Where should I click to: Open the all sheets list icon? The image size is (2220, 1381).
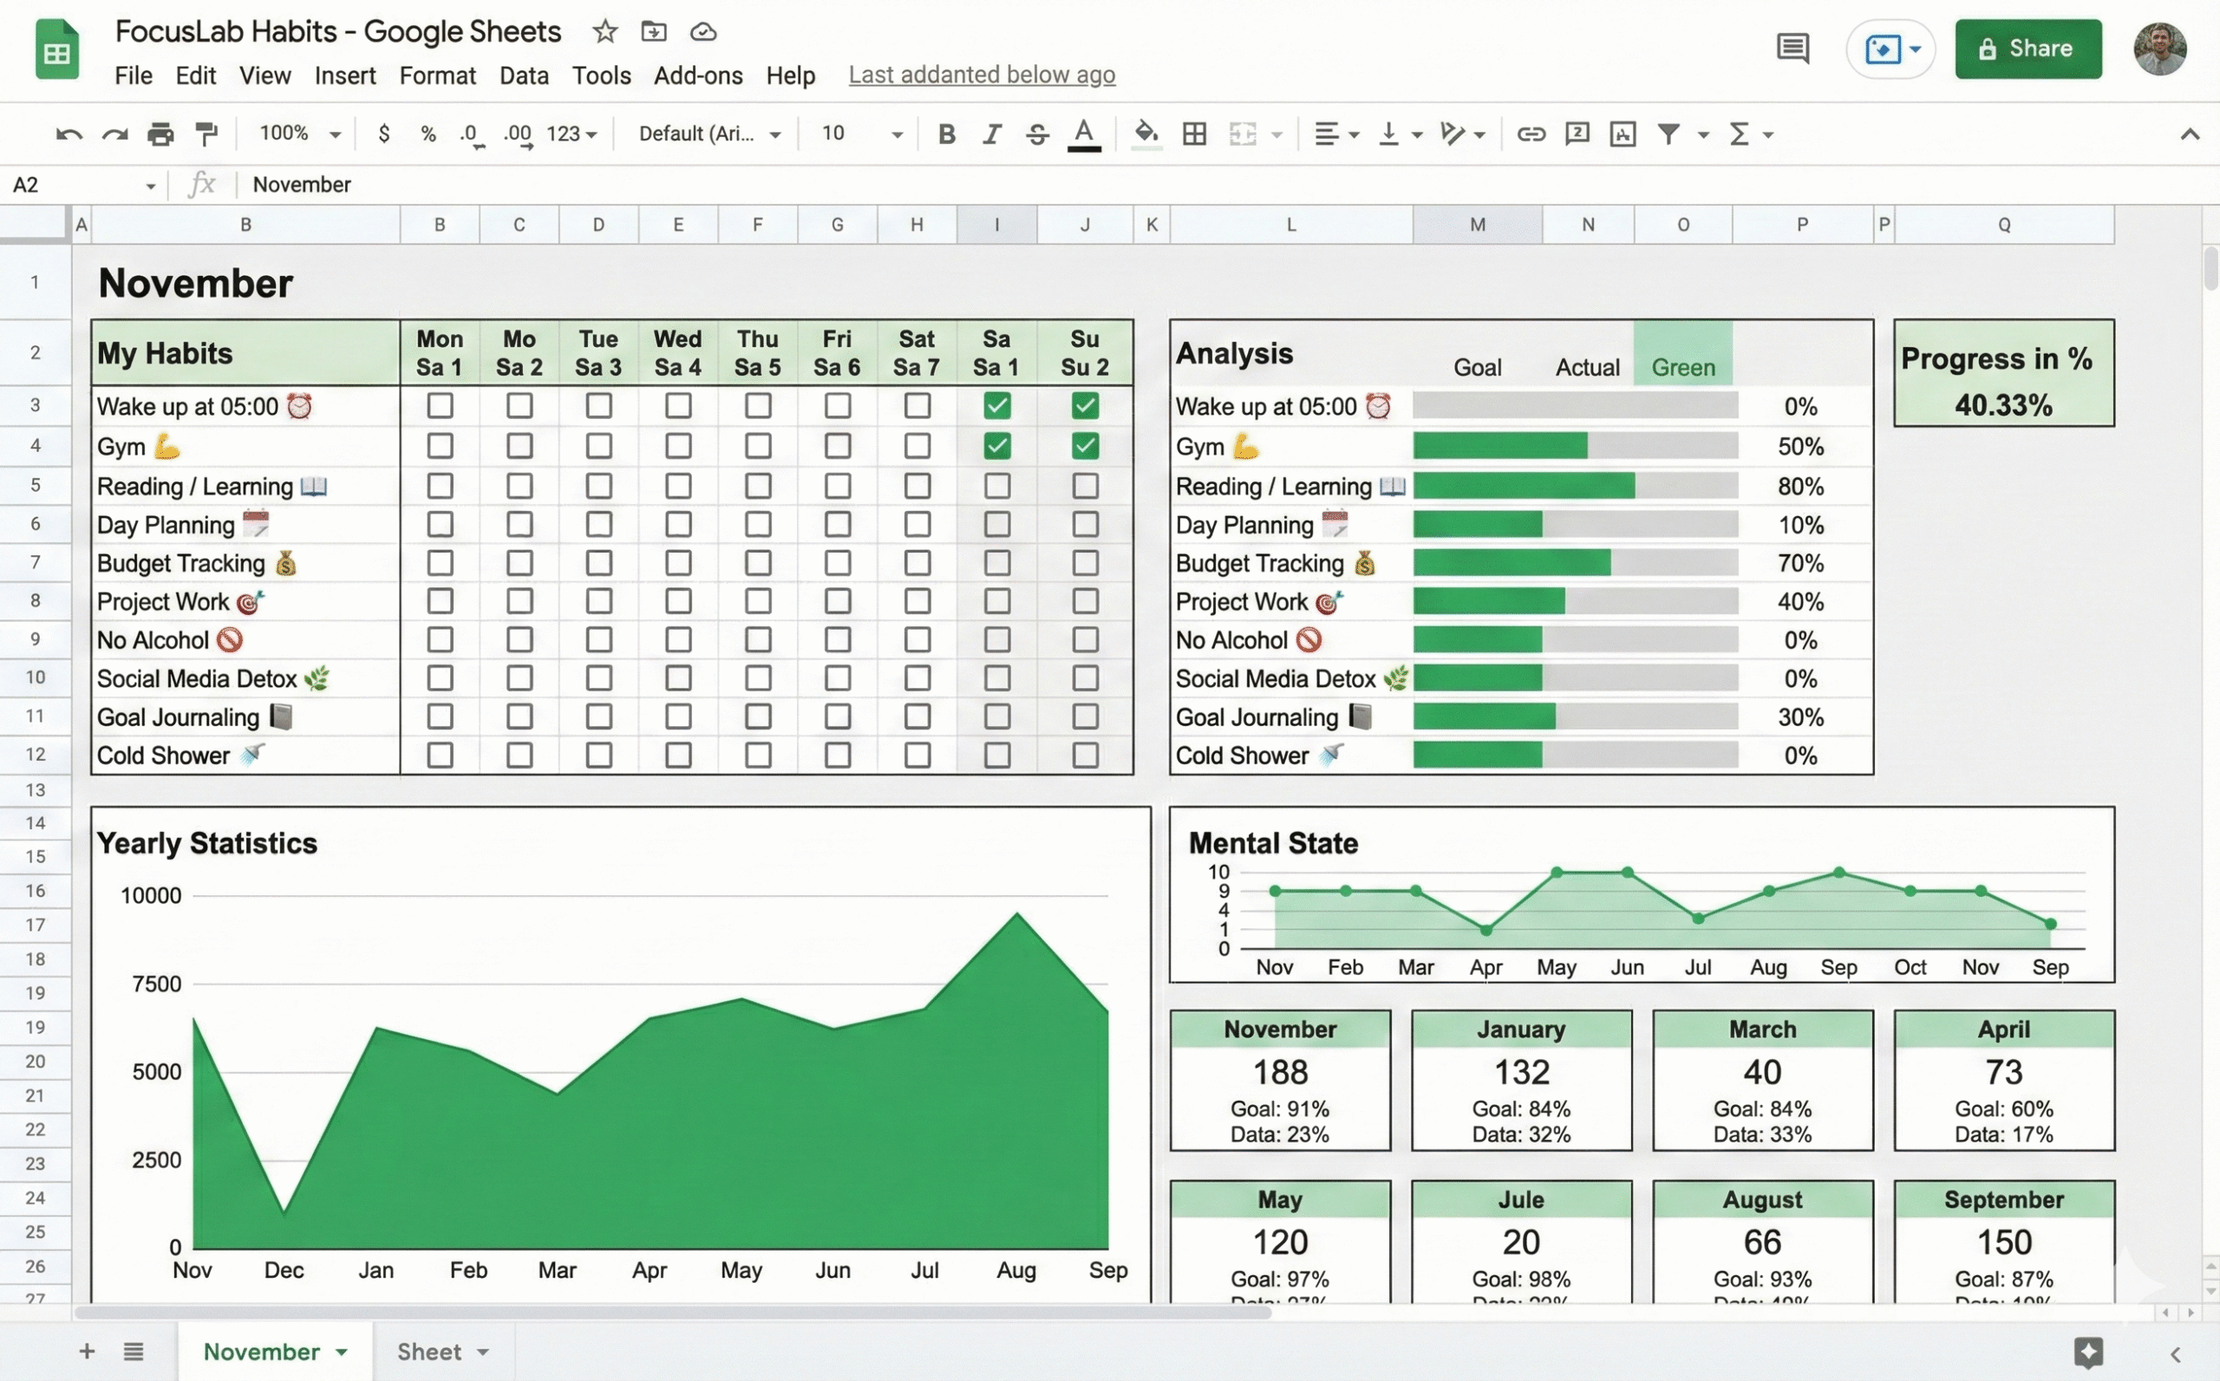tap(134, 1351)
